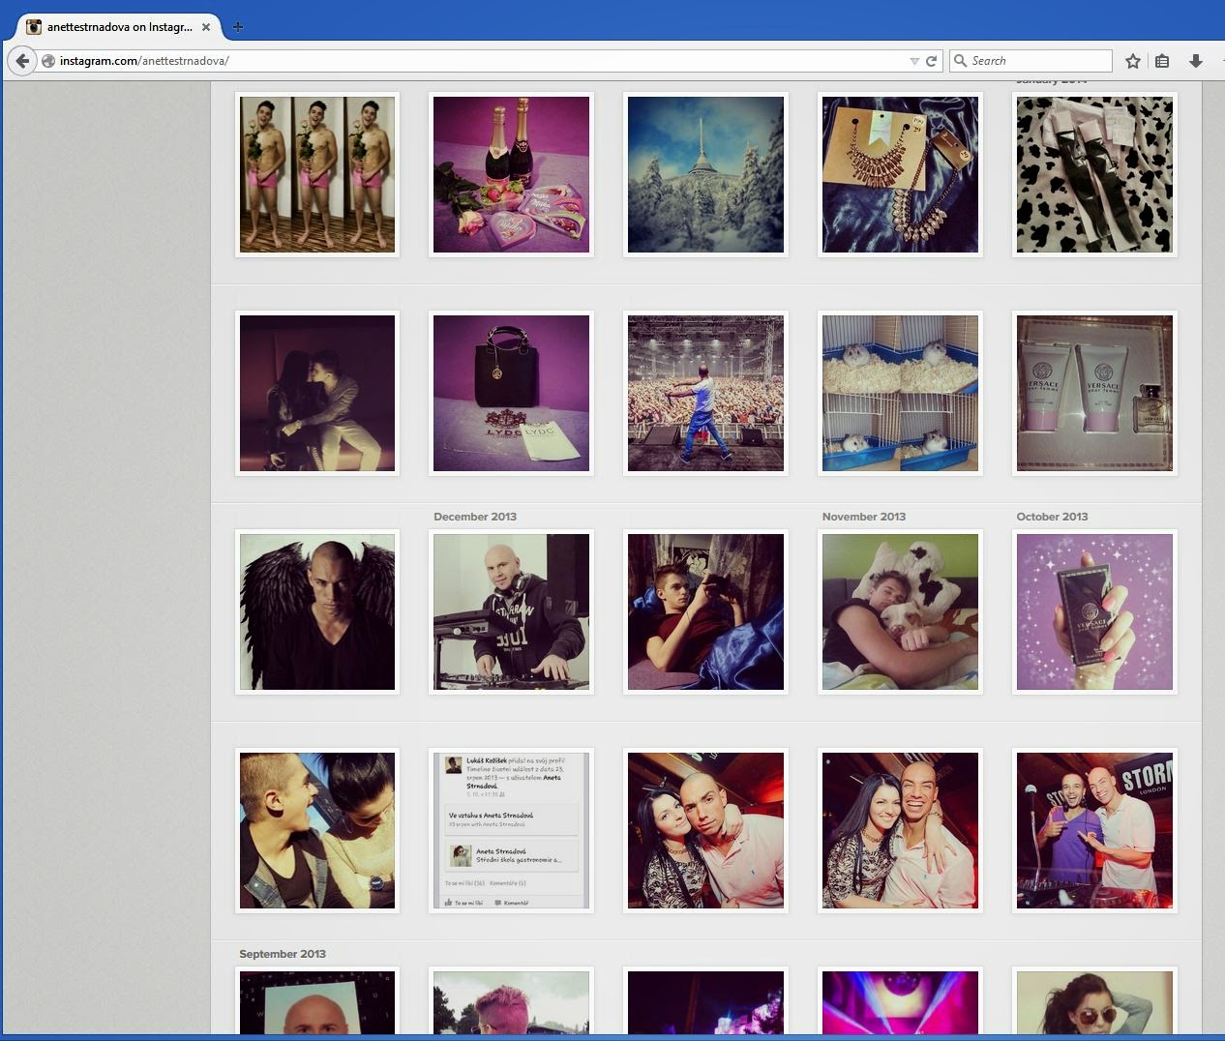This screenshot has width=1225, height=1041.
Task: Open a new tab with plus button
Action: (238, 27)
